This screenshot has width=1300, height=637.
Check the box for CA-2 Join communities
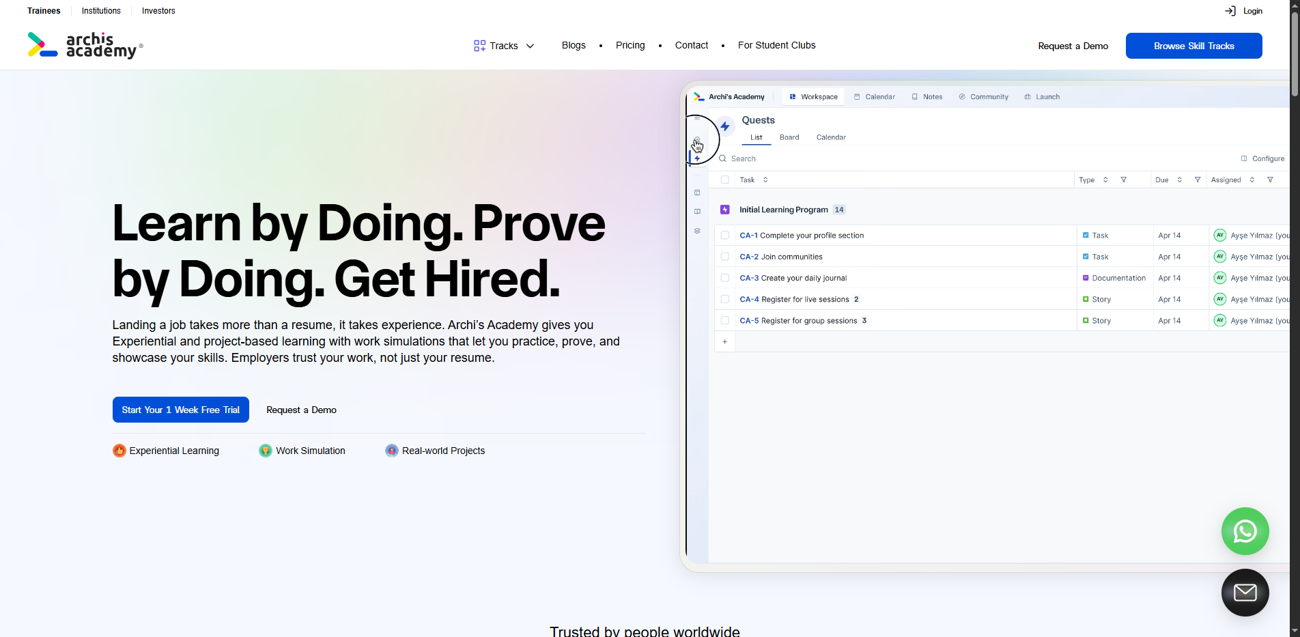(725, 257)
